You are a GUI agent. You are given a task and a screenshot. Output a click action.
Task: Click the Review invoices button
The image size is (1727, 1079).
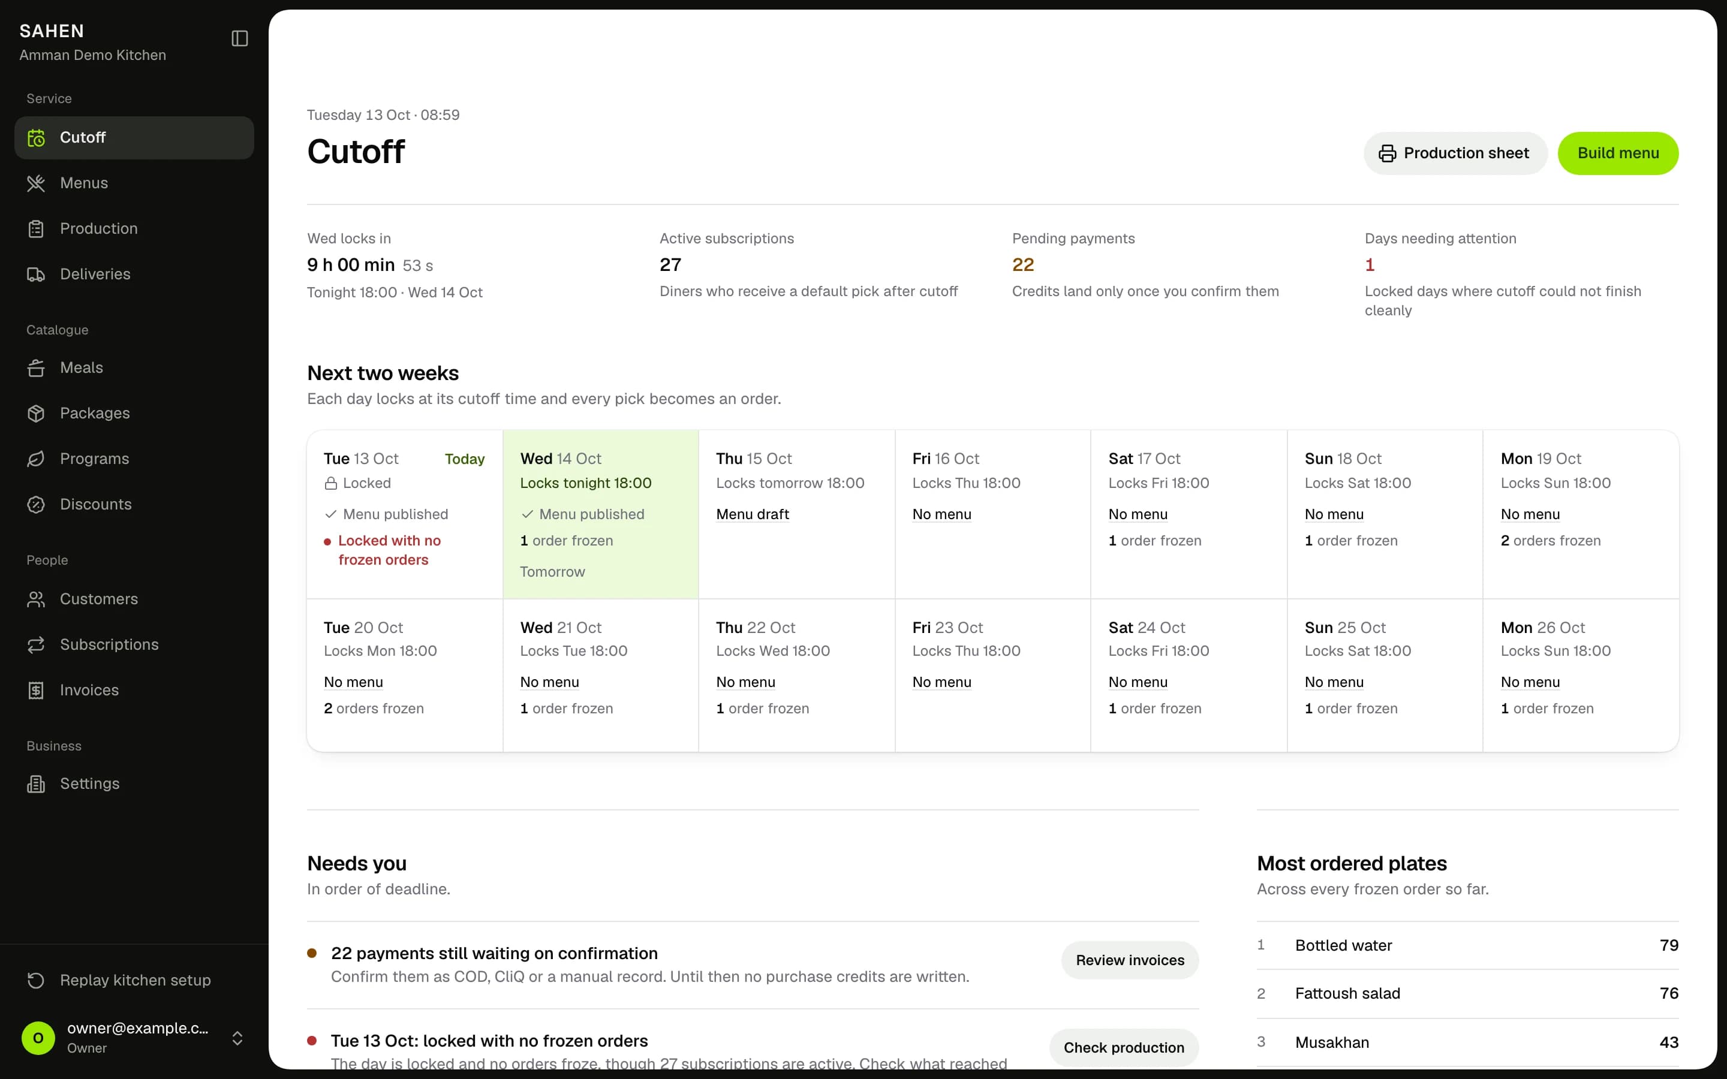tap(1130, 960)
